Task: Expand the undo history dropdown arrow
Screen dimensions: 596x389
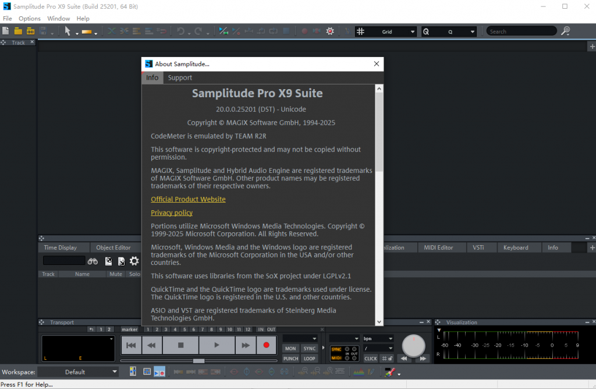Action: click(189, 34)
